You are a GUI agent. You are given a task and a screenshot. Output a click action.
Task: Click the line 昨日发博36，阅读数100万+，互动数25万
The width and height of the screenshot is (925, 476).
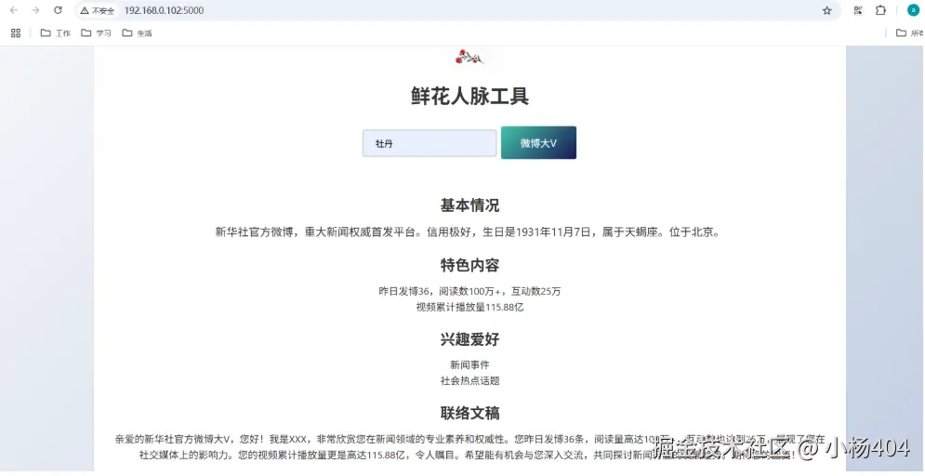tap(469, 291)
